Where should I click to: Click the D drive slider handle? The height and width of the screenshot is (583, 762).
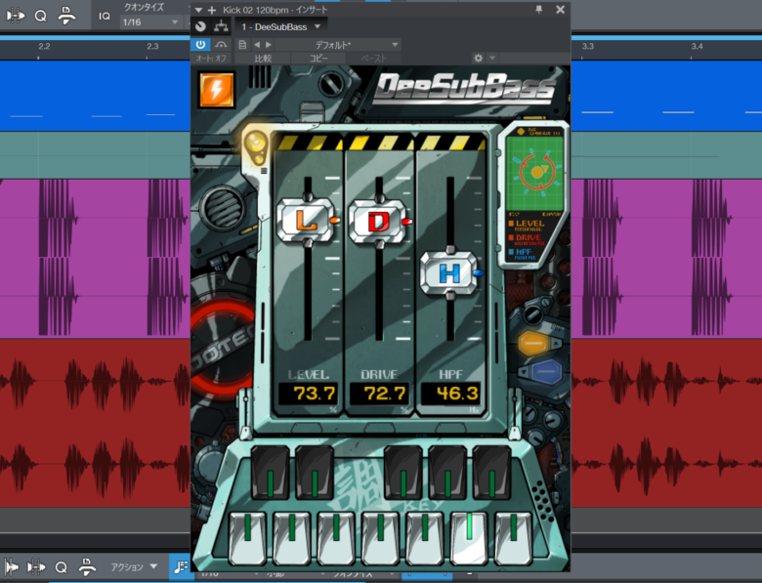(379, 221)
